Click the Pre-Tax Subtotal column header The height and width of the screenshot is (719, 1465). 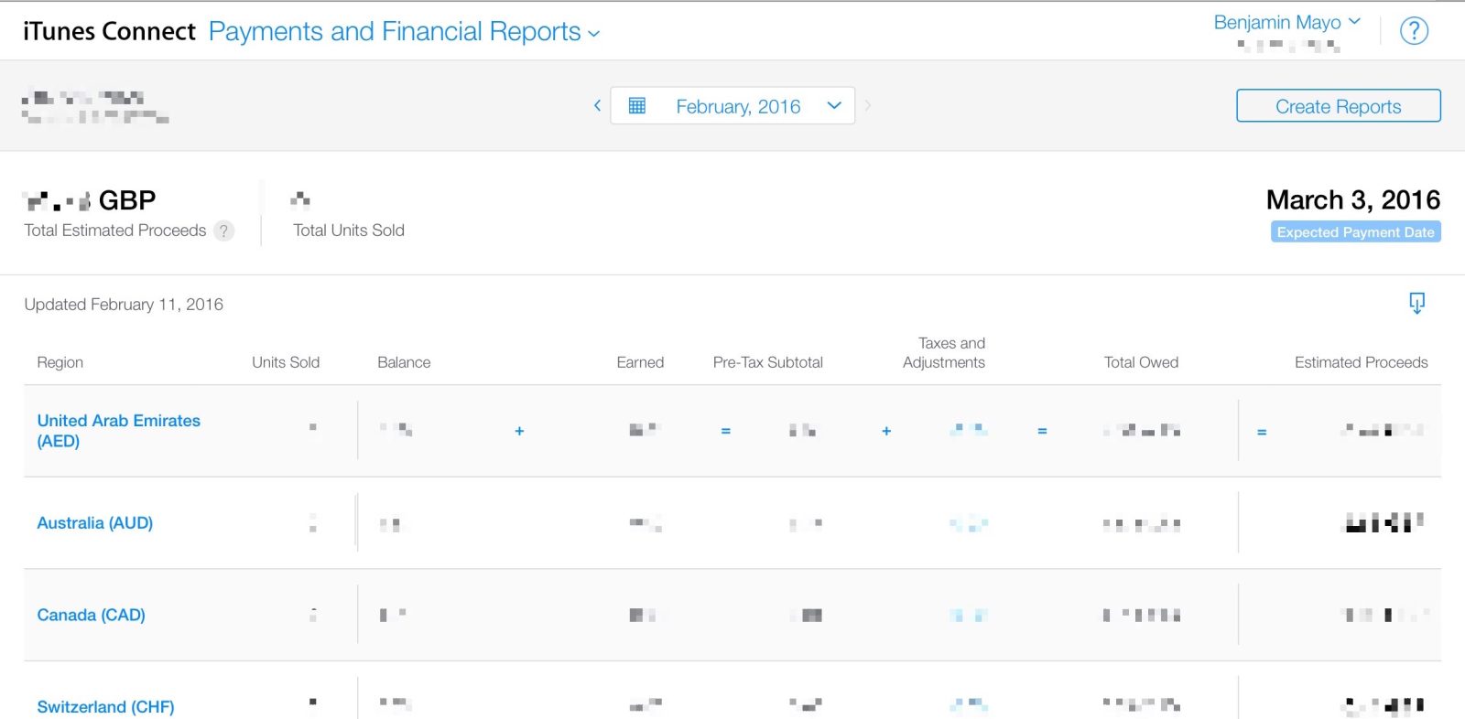pos(767,362)
